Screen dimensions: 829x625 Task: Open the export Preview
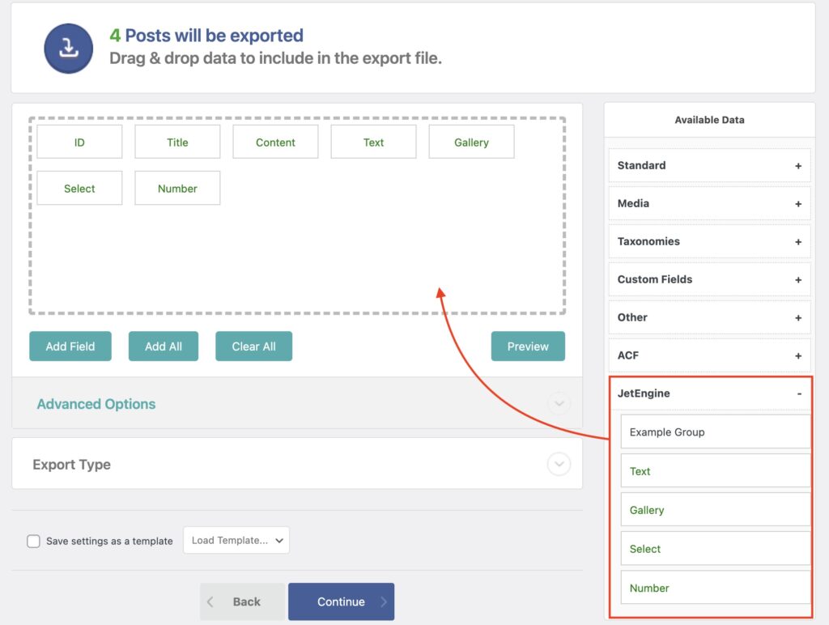pos(528,346)
